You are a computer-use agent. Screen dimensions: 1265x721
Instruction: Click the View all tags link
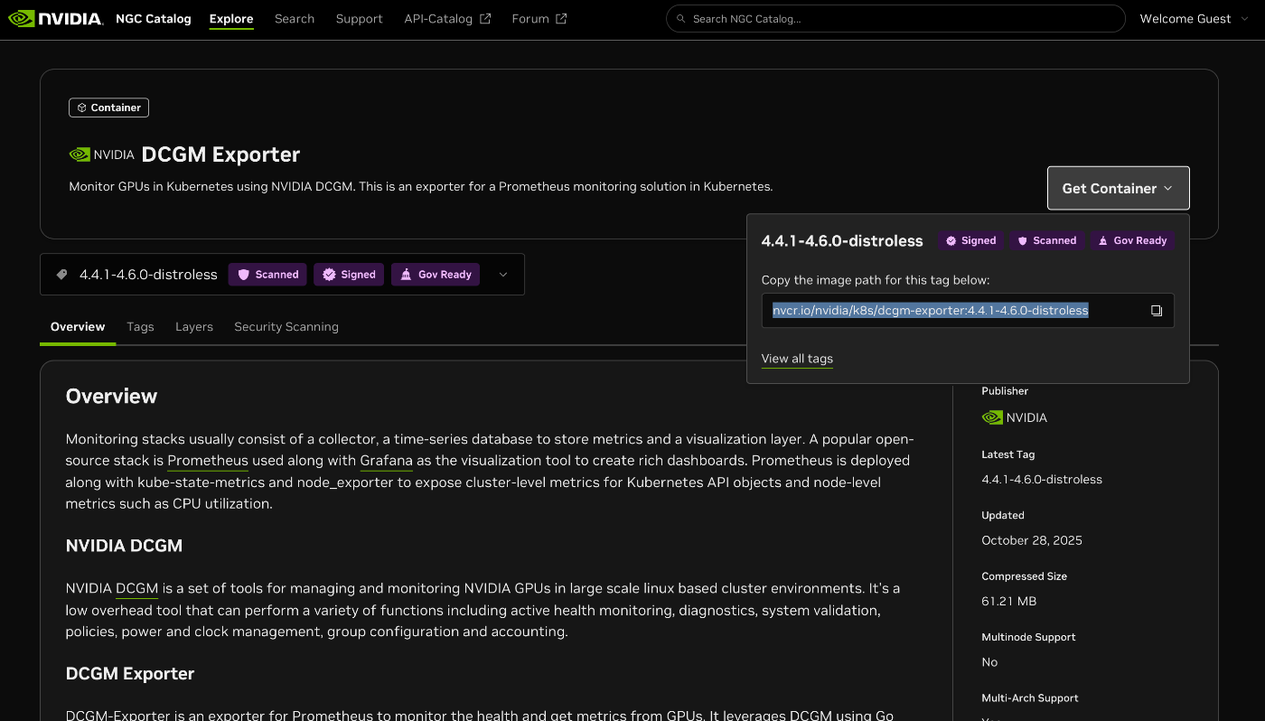pyautogui.click(x=797, y=358)
